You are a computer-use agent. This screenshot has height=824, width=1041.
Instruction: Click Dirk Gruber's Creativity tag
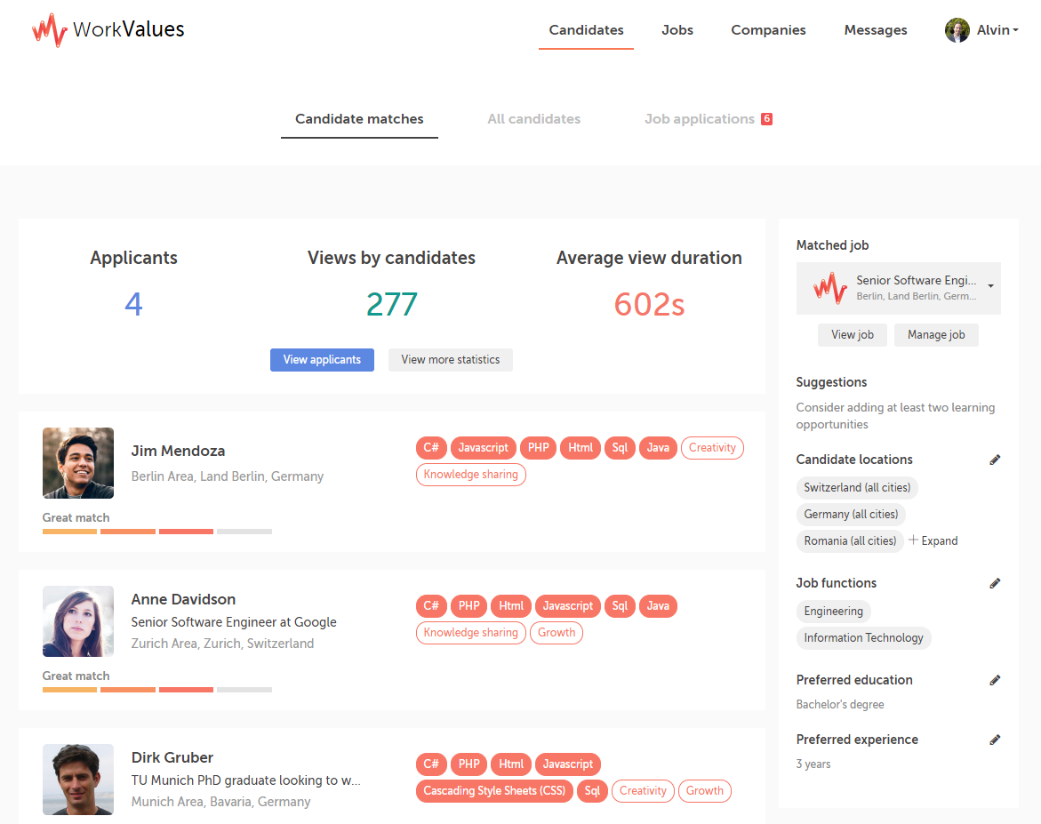coord(643,790)
